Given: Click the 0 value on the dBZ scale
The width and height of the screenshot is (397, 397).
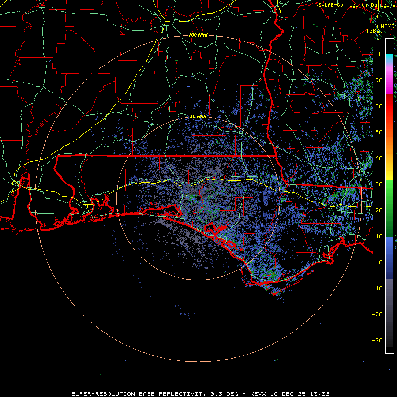Looking at the screenshot, I should 381,262.
